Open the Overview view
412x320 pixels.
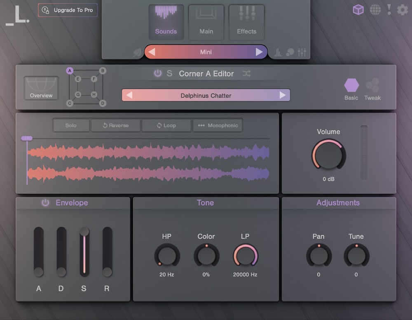(41, 87)
